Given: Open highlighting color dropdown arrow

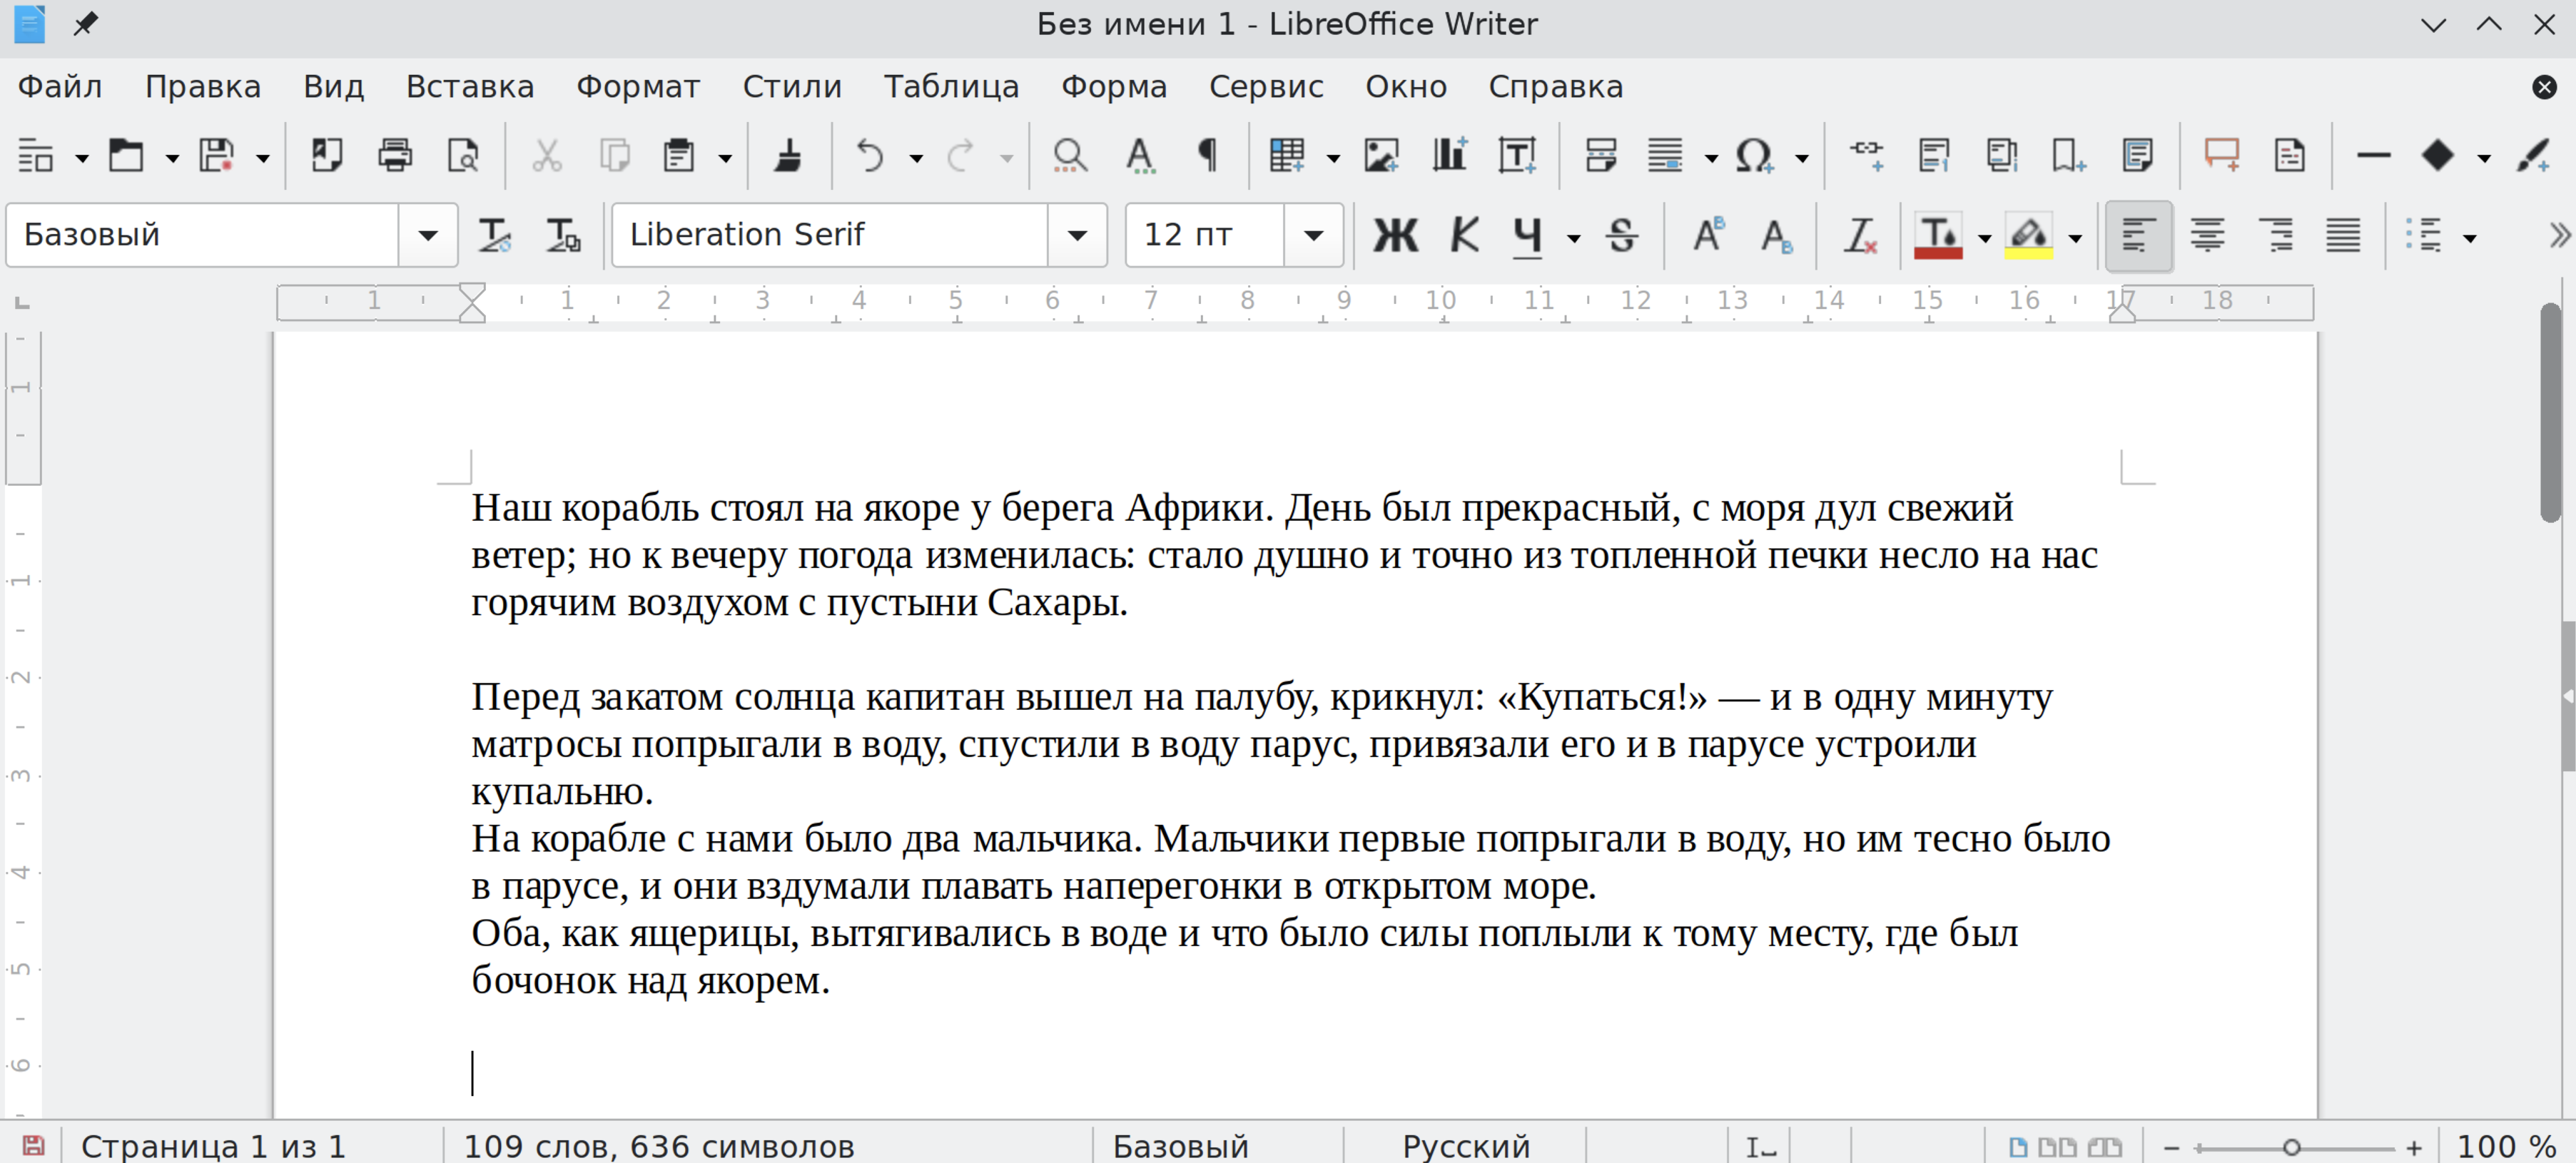Looking at the screenshot, I should pyautogui.click(x=2076, y=238).
